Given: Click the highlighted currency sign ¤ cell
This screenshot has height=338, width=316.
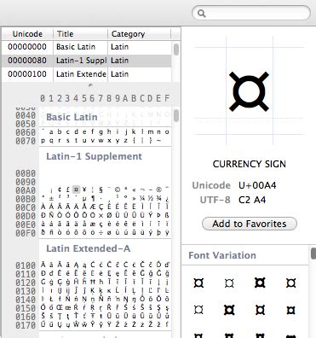Looking at the screenshot, I should coord(76,189).
